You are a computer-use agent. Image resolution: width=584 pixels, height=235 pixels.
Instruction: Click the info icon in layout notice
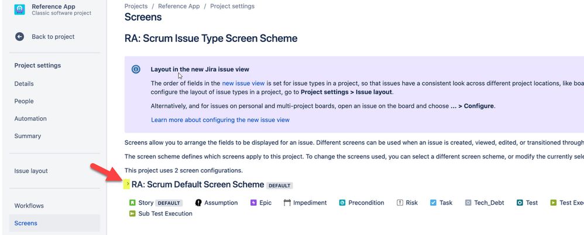tap(136, 69)
